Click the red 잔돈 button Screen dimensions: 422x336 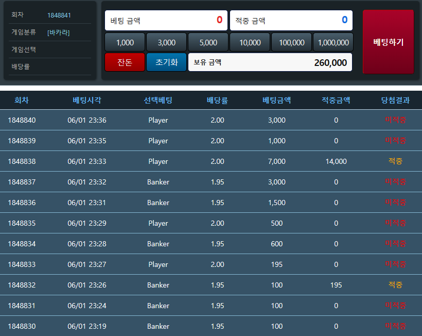pos(125,62)
